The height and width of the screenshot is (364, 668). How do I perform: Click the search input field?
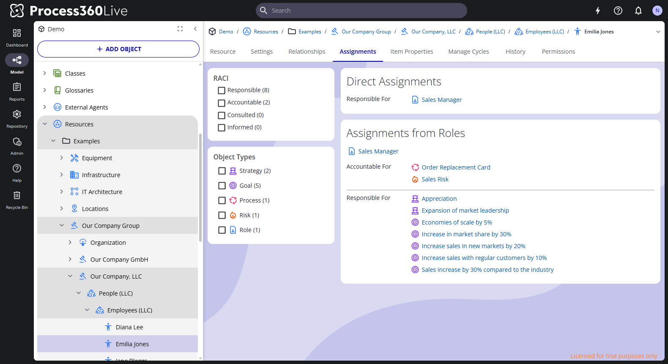point(361,11)
